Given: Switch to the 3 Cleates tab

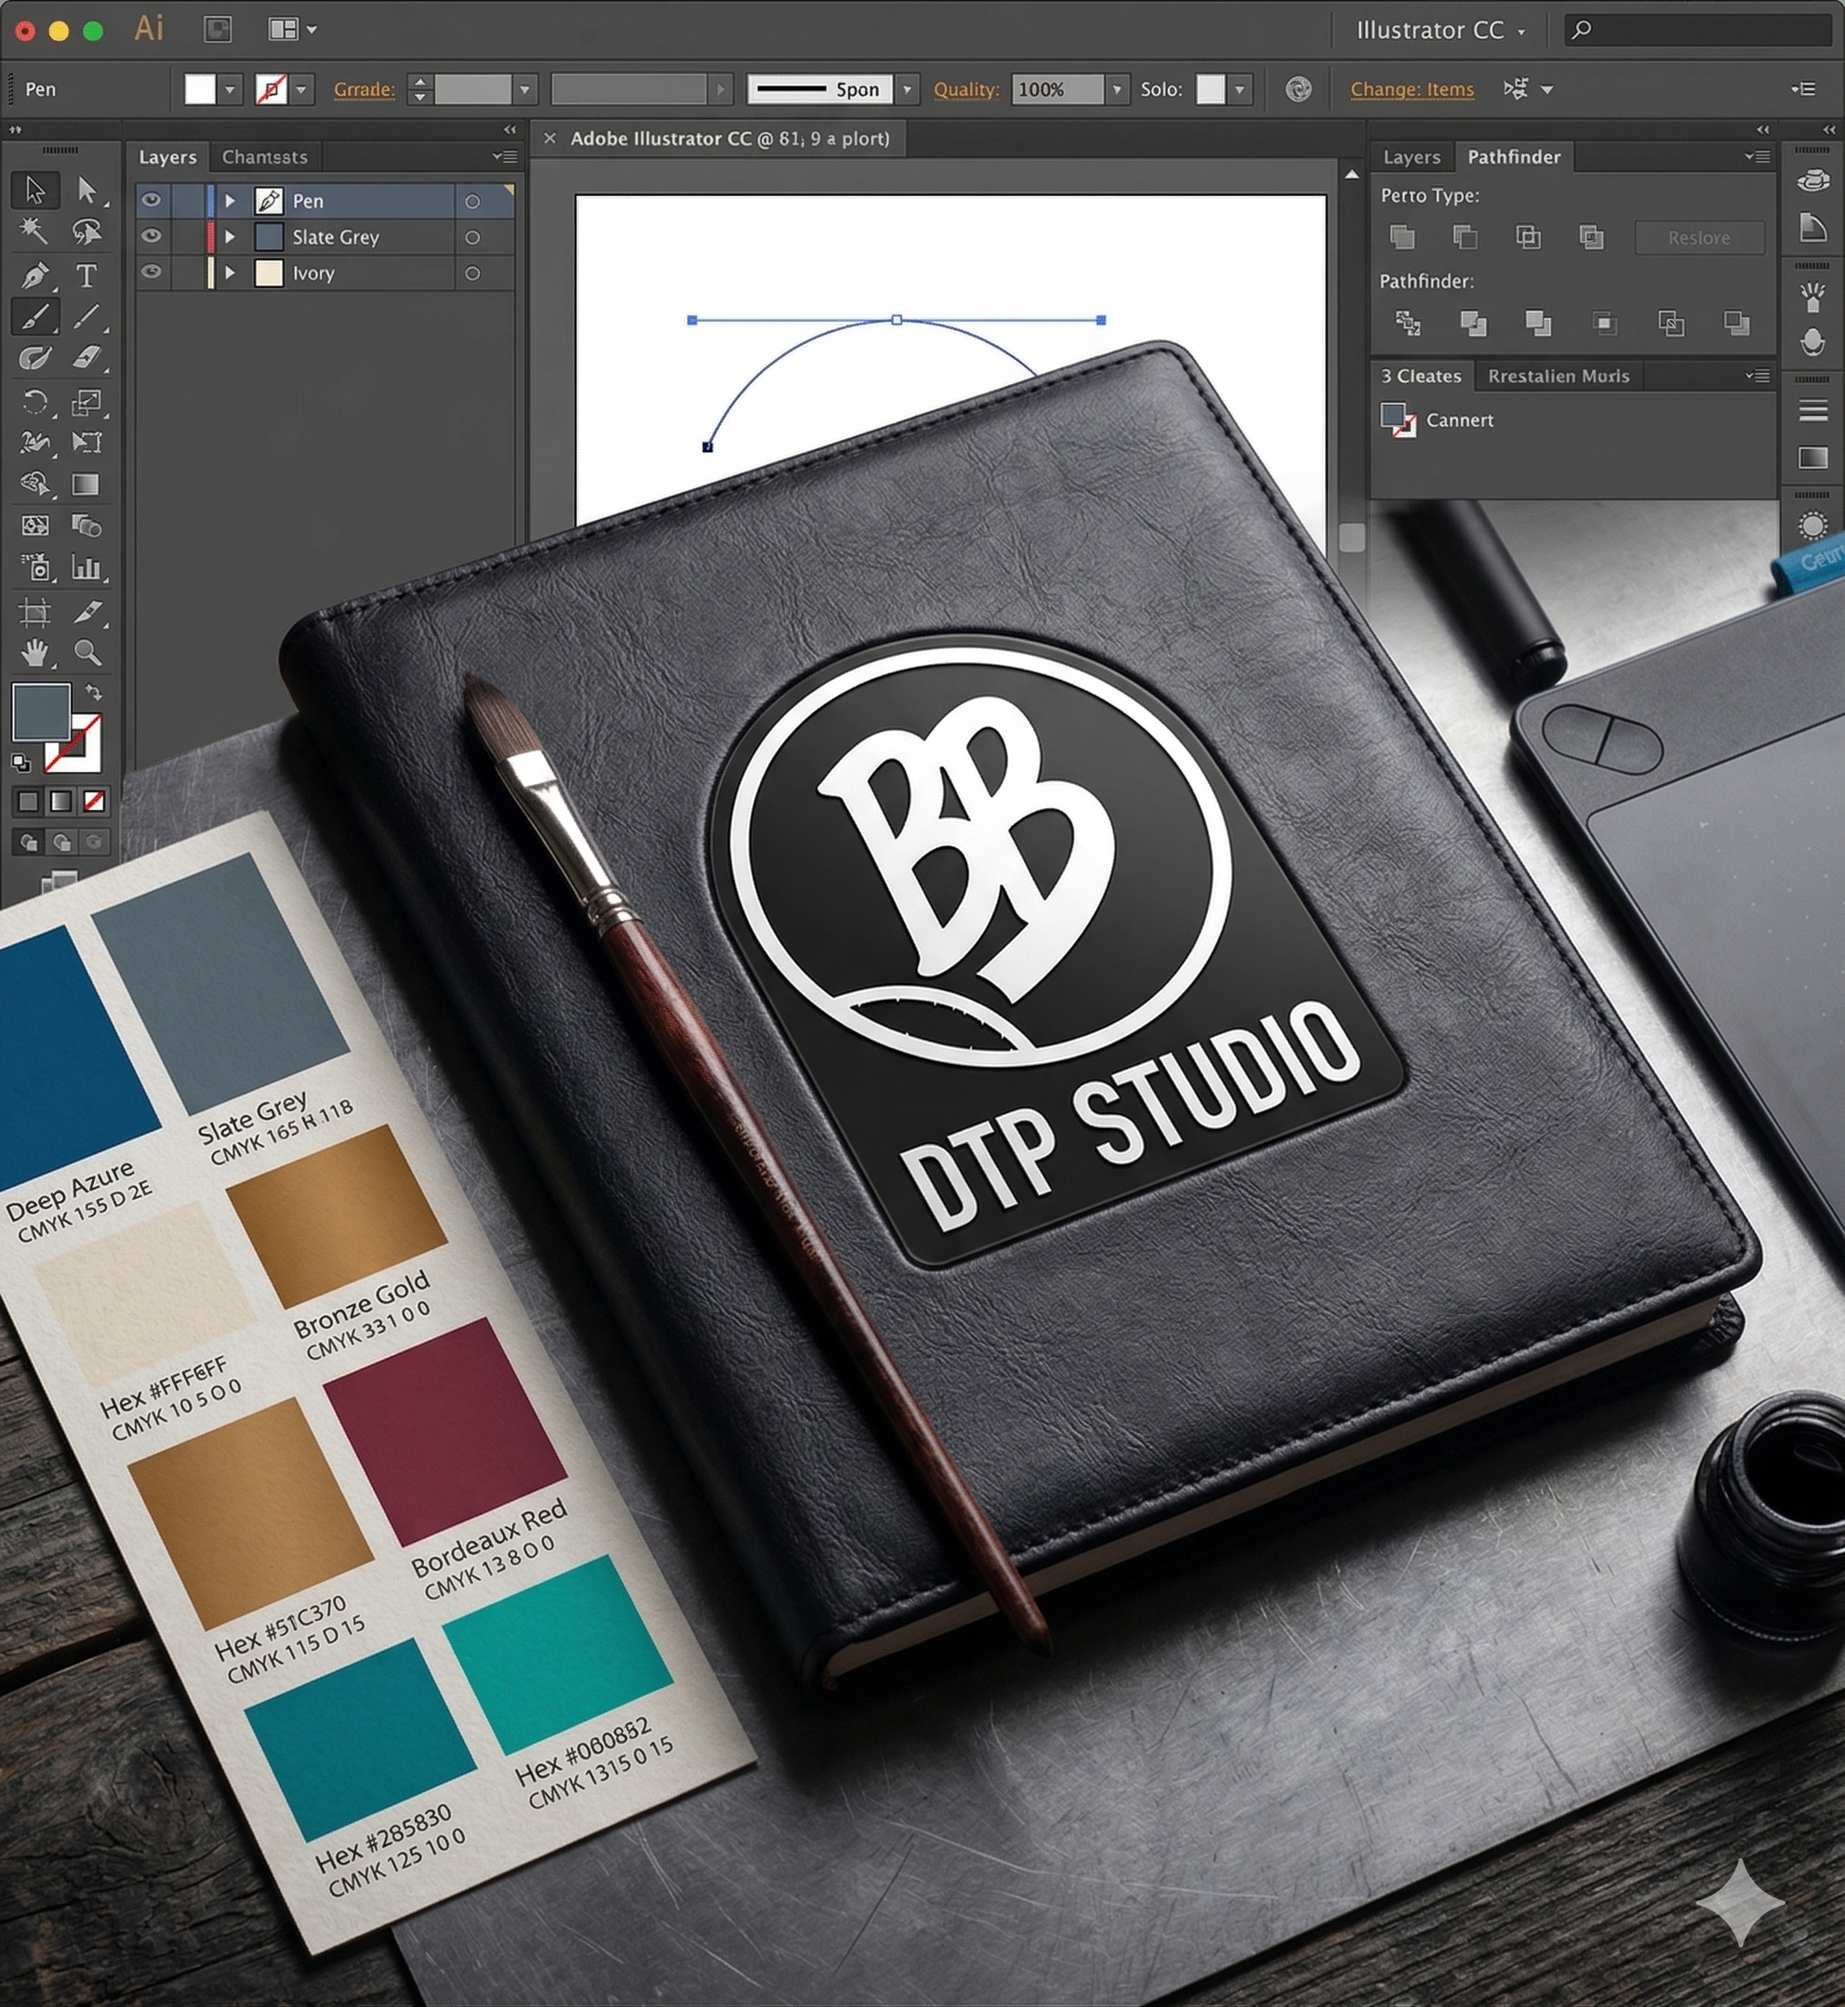Looking at the screenshot, I should (x=1421, y=377).
